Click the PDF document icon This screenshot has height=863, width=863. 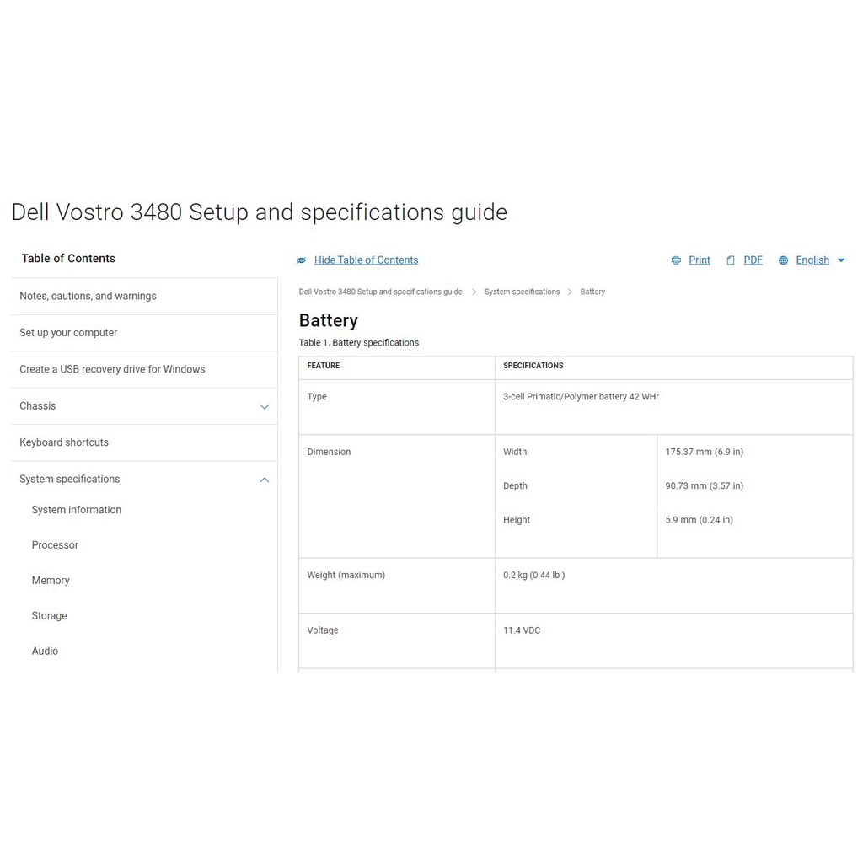tap(731, 260)
